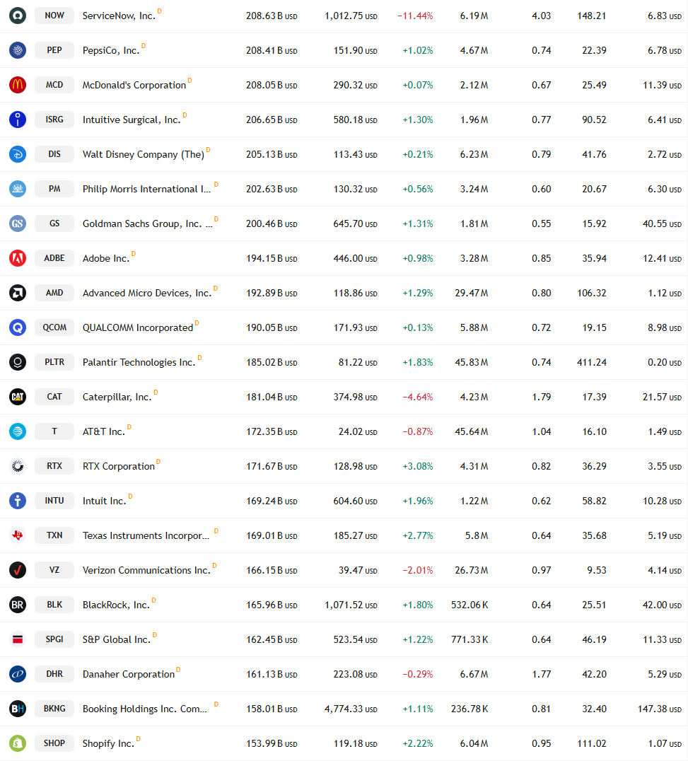688x761 pixels.
Task: Select Verizon's 9.53 P/E value
Action: point(597,570)
